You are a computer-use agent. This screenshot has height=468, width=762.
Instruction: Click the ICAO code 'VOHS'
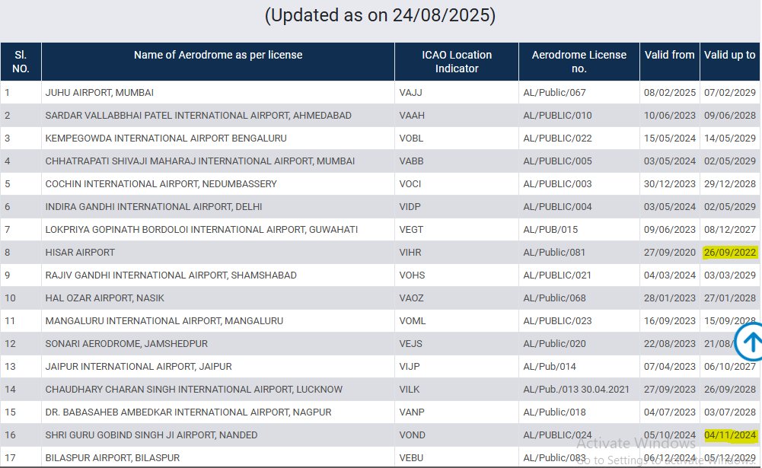412,275
